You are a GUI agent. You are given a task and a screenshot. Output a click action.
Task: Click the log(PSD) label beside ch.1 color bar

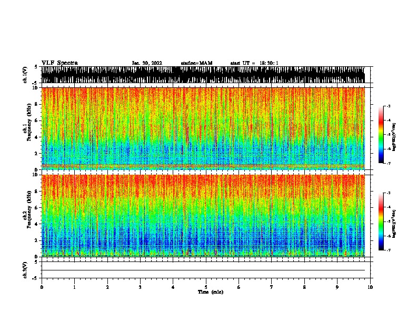[394, 137]
